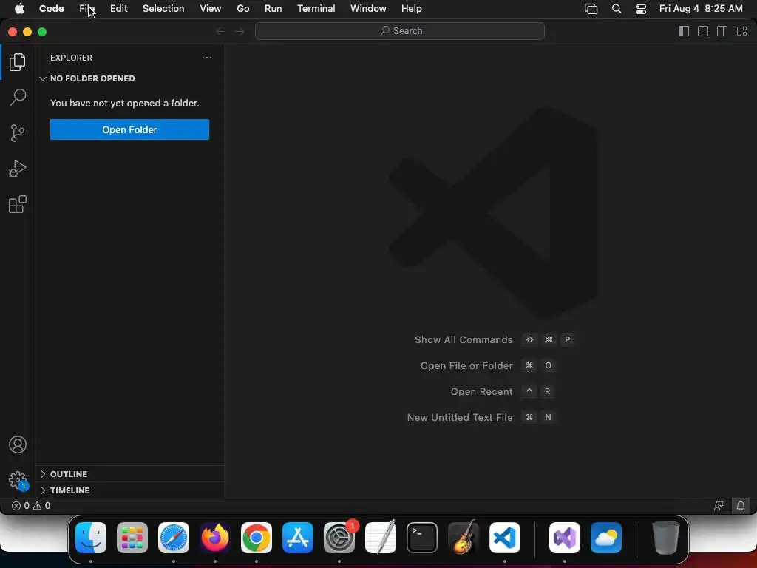Click the errors and warnings status indicator
Screen dimensions: 757x568
click(31, 506)
